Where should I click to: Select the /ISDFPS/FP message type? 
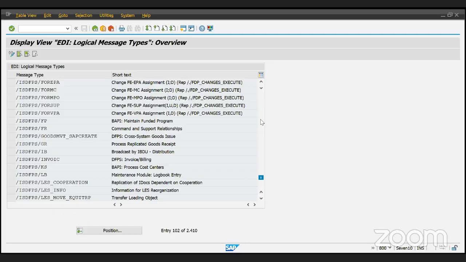point(31,121)
